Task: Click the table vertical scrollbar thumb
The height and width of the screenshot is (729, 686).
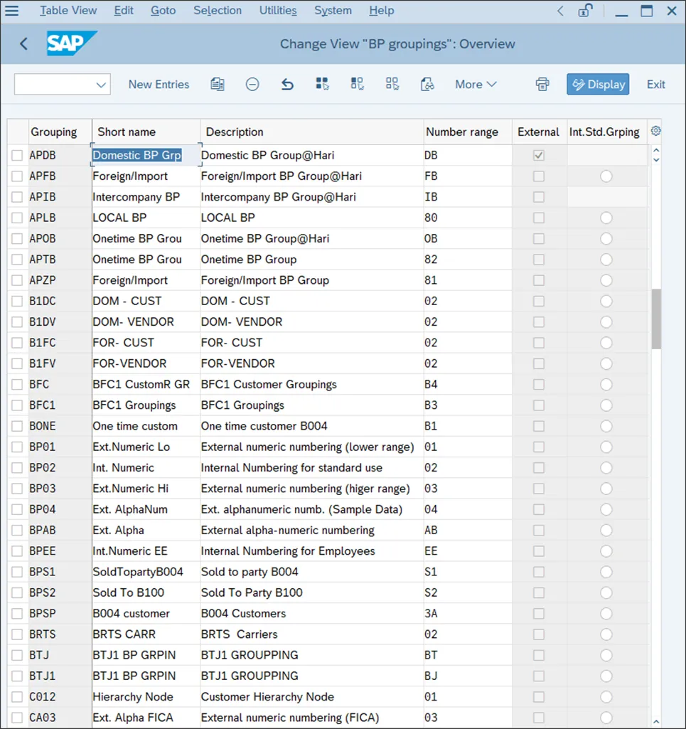Action: tap(656, 319)
